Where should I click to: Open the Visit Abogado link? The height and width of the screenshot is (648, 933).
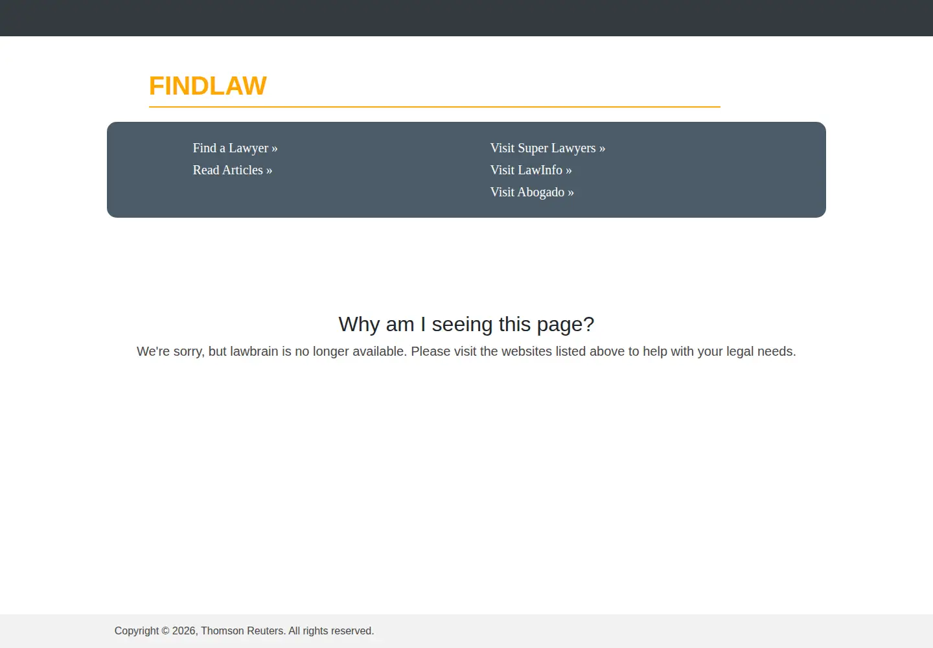532,192
